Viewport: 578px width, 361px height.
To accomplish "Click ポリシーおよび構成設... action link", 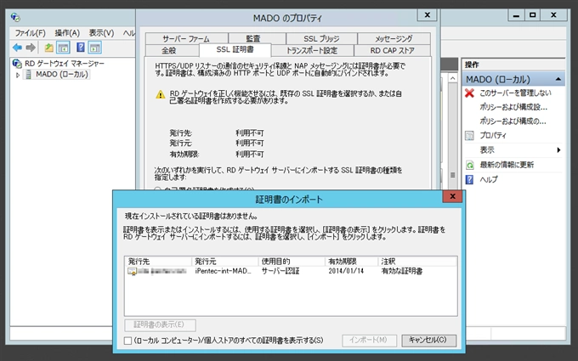I will (x=513, y=107).
